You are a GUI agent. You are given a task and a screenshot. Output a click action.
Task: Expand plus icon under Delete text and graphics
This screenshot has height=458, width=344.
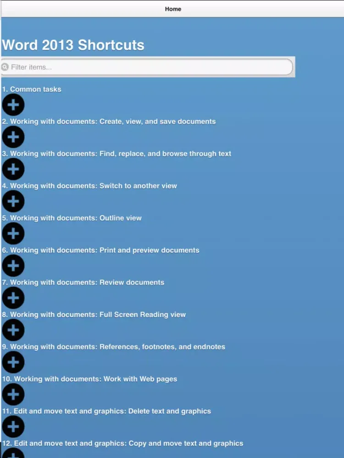point(13,427)
